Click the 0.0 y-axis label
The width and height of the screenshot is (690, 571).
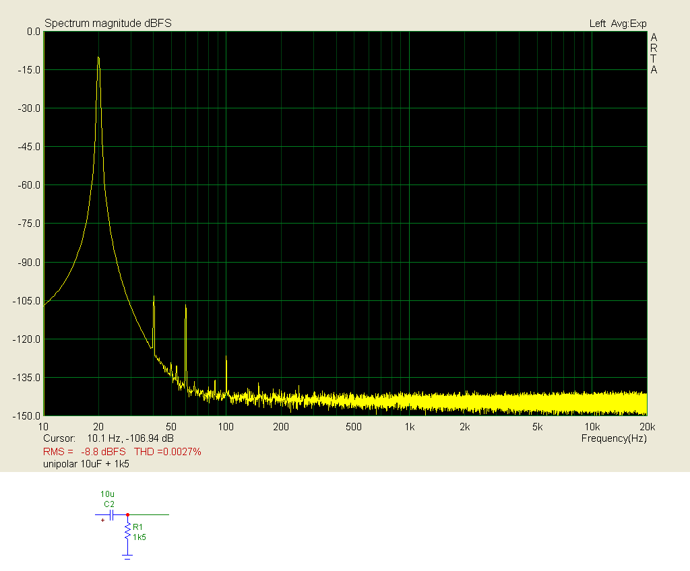[34, 32]
